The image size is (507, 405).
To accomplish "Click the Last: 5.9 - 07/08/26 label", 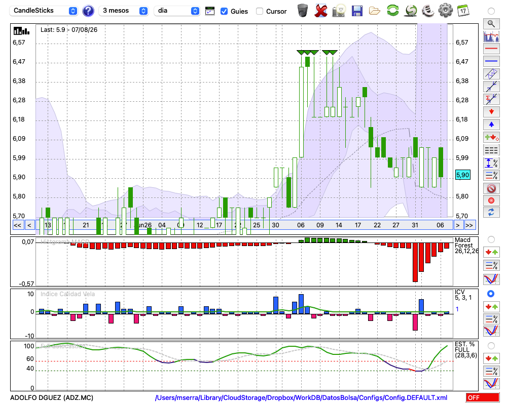I will pos(69,30).
